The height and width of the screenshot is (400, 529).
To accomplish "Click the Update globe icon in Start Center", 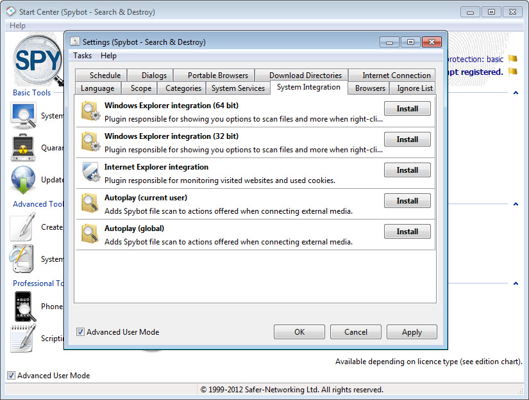I will tap(23, 180).
